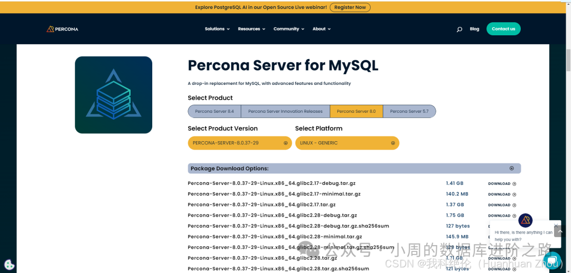571x273 pixels.
Task: Expand the Community menu
Action: [289, 29]
